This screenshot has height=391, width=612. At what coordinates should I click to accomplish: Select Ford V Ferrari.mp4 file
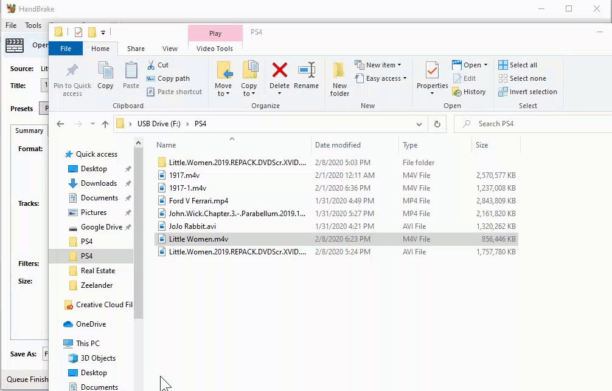(x=336, y=201)
